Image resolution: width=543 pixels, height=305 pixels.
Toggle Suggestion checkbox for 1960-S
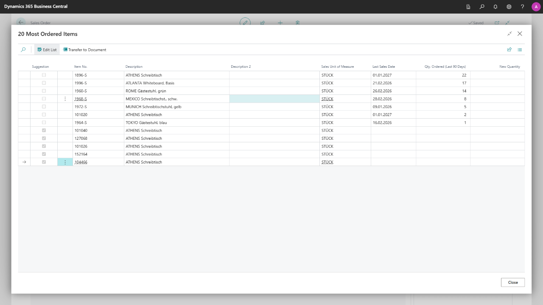(x=44, y=91)
